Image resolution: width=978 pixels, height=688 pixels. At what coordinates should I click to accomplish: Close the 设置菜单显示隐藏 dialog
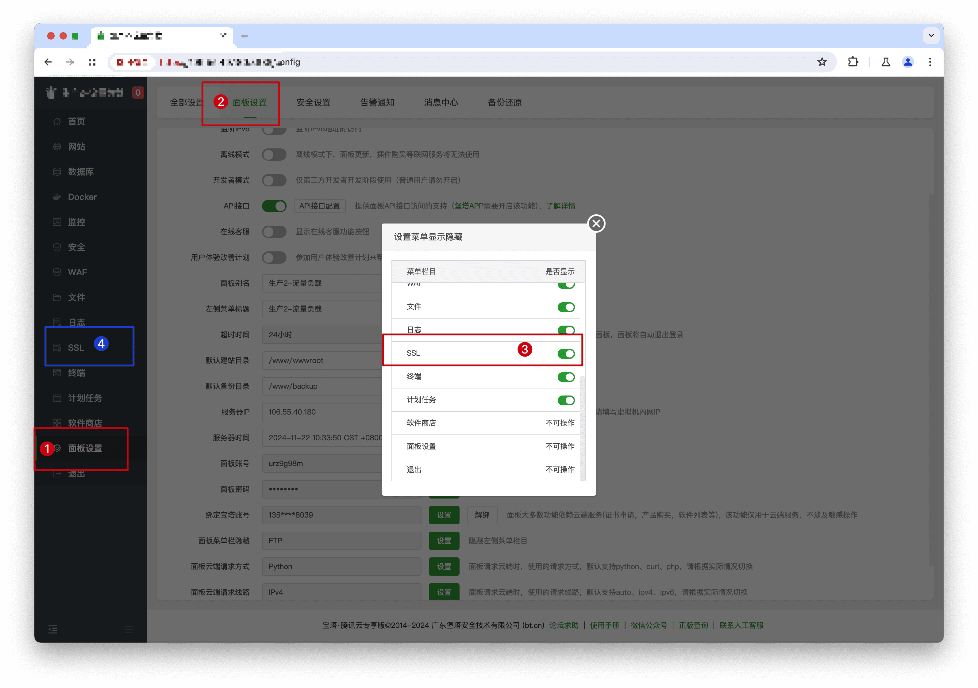click(x=596, y=224)
